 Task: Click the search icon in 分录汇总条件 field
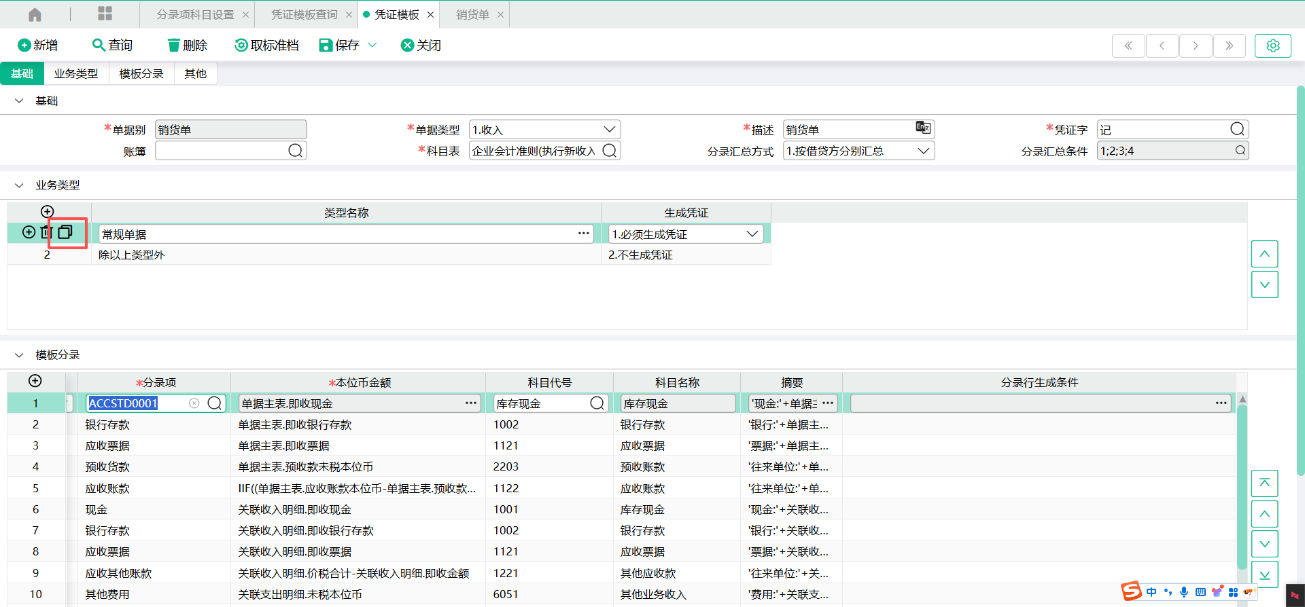(x=1240, y=150)
